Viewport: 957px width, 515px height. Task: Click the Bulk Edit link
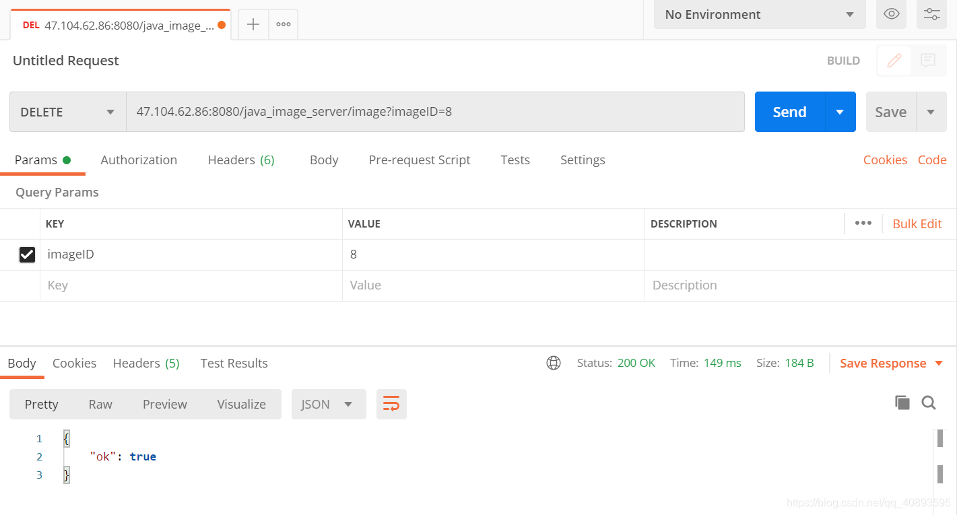[917, 224]
